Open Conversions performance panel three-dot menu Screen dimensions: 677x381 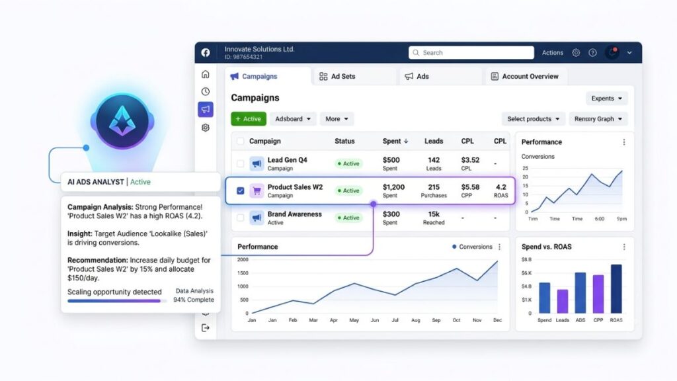point(624,142)
